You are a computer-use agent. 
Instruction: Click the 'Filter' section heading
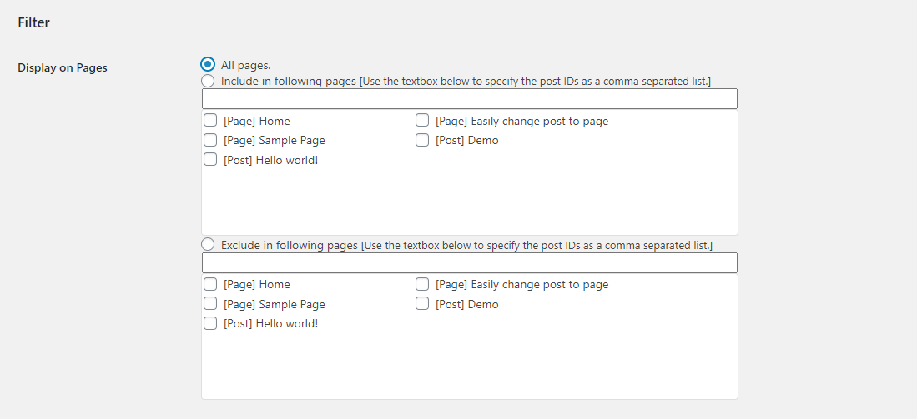(33, 23)
